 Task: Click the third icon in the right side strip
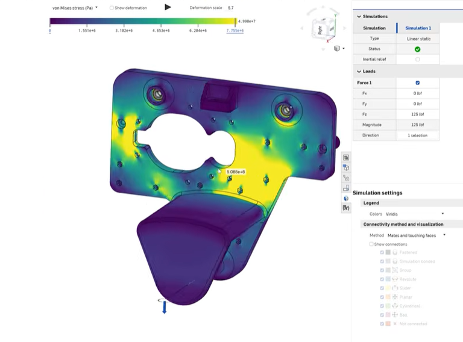pyautogui.click(x=345, y=178)
